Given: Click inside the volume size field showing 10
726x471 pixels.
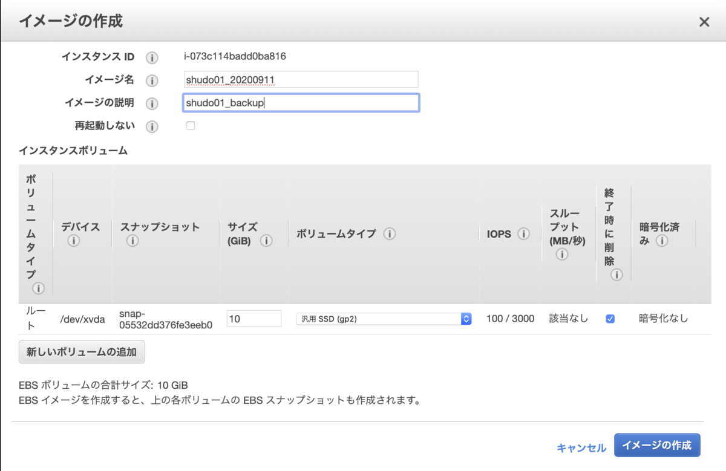Looking at the screenshot, I should (x=253, y=318).
